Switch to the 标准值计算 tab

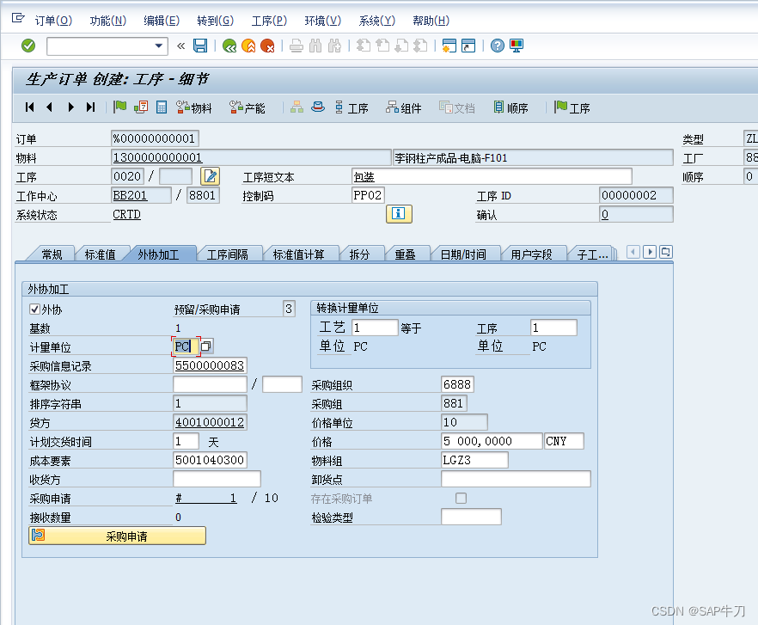pos(298,254)
